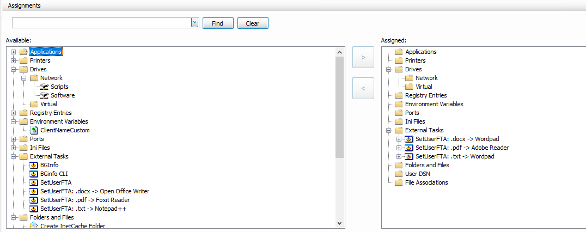Click the unassign left-arrow button

[x=363, y=88]
